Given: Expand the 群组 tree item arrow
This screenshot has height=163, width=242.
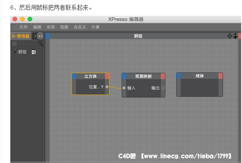Looking at the screenshot, I should click(15, 52).
